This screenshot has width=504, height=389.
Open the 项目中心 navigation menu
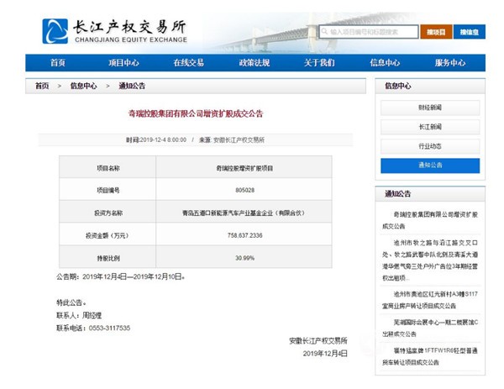[123, 63]
